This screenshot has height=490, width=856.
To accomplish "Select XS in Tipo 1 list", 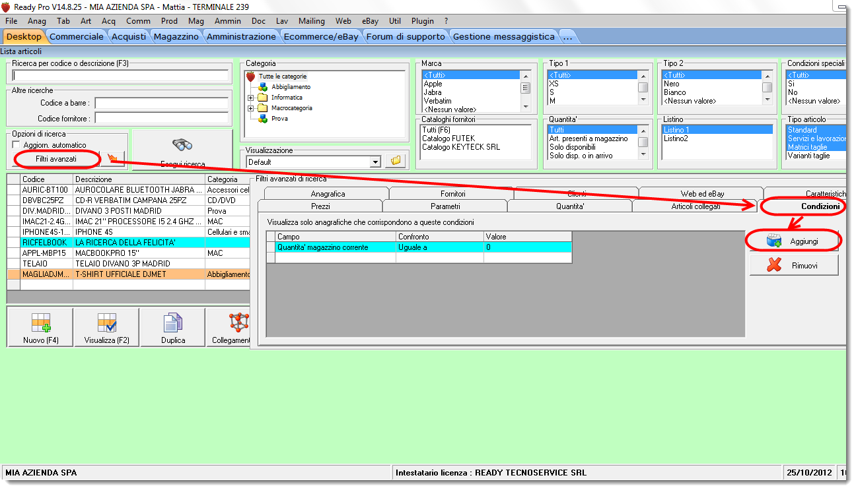I will point(592,84).
